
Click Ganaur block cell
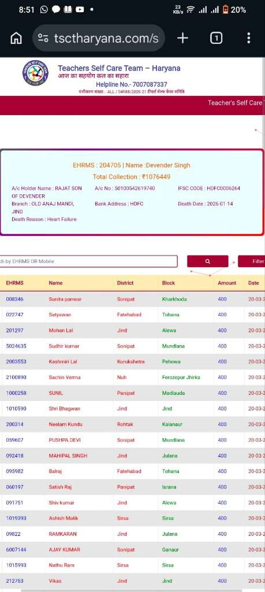[x=170, y=550]
